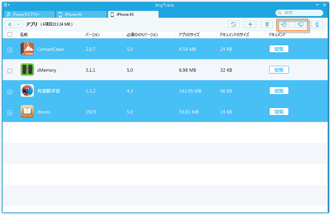Select the cMemory name text
331x215 pixels.
coord(47,70)
